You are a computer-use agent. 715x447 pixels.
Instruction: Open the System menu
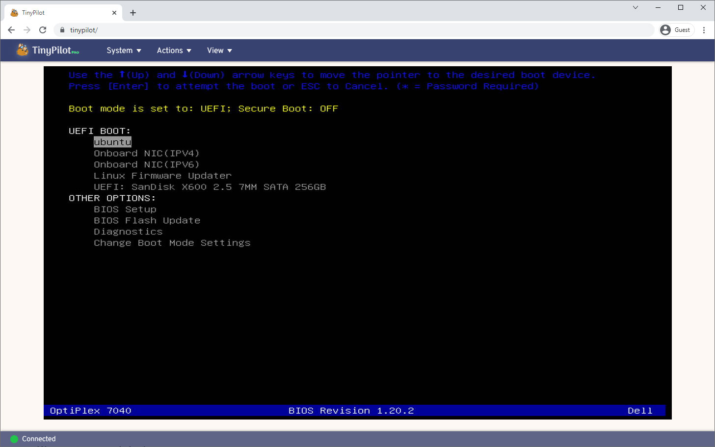pos(124,51)
